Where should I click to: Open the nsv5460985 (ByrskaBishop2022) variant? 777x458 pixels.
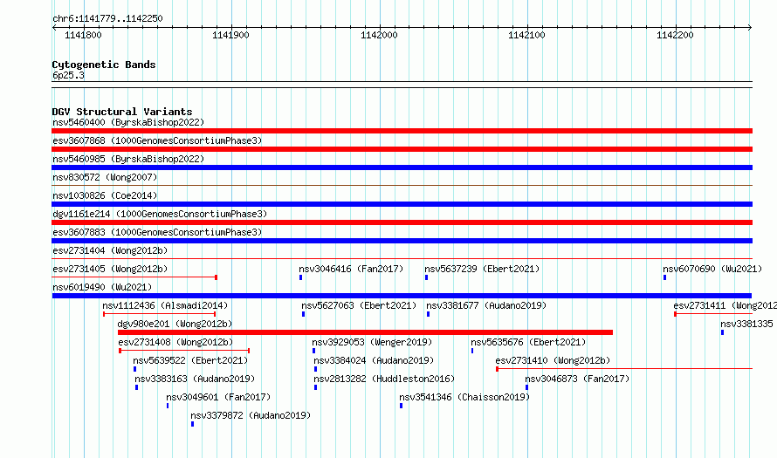pyautogui.click(x=128, y=159)
